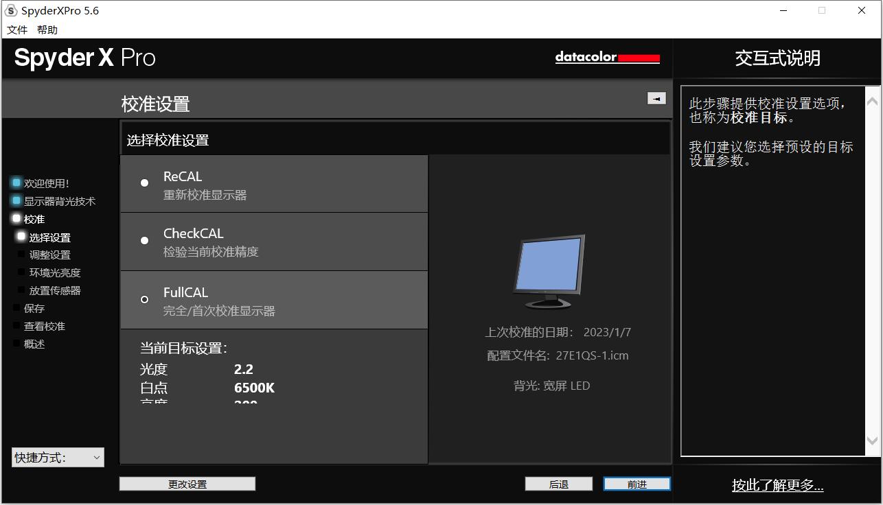The height and width of the screenshot is (505, 883).
Task: Click the 6500K white point value
Action: (254, 388)
